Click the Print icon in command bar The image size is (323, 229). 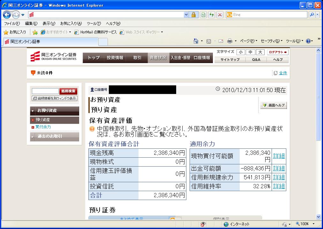coord(229,41)
